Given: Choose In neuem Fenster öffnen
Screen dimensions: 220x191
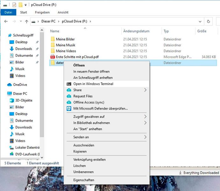Looking at the screenshot, I should pyautogui.click(x=107, y=72).
